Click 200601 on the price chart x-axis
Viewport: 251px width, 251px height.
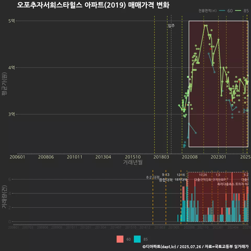(x=17, y=157)
